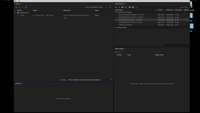
Task: Select UK XDCAM50 02 Channels preset
Action: 130,22
